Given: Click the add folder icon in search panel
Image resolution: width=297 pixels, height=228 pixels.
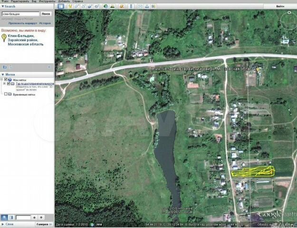Looking at the screenshot, I should (5, 67).
